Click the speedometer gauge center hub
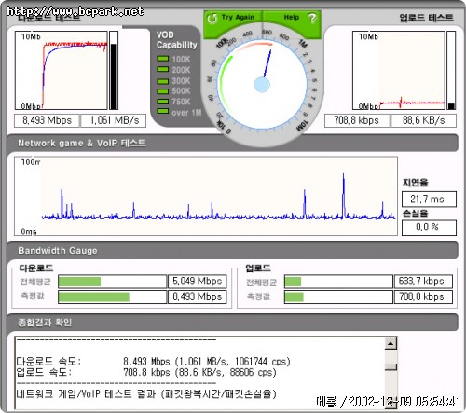The image size is (466, 413). click(262, 85)
